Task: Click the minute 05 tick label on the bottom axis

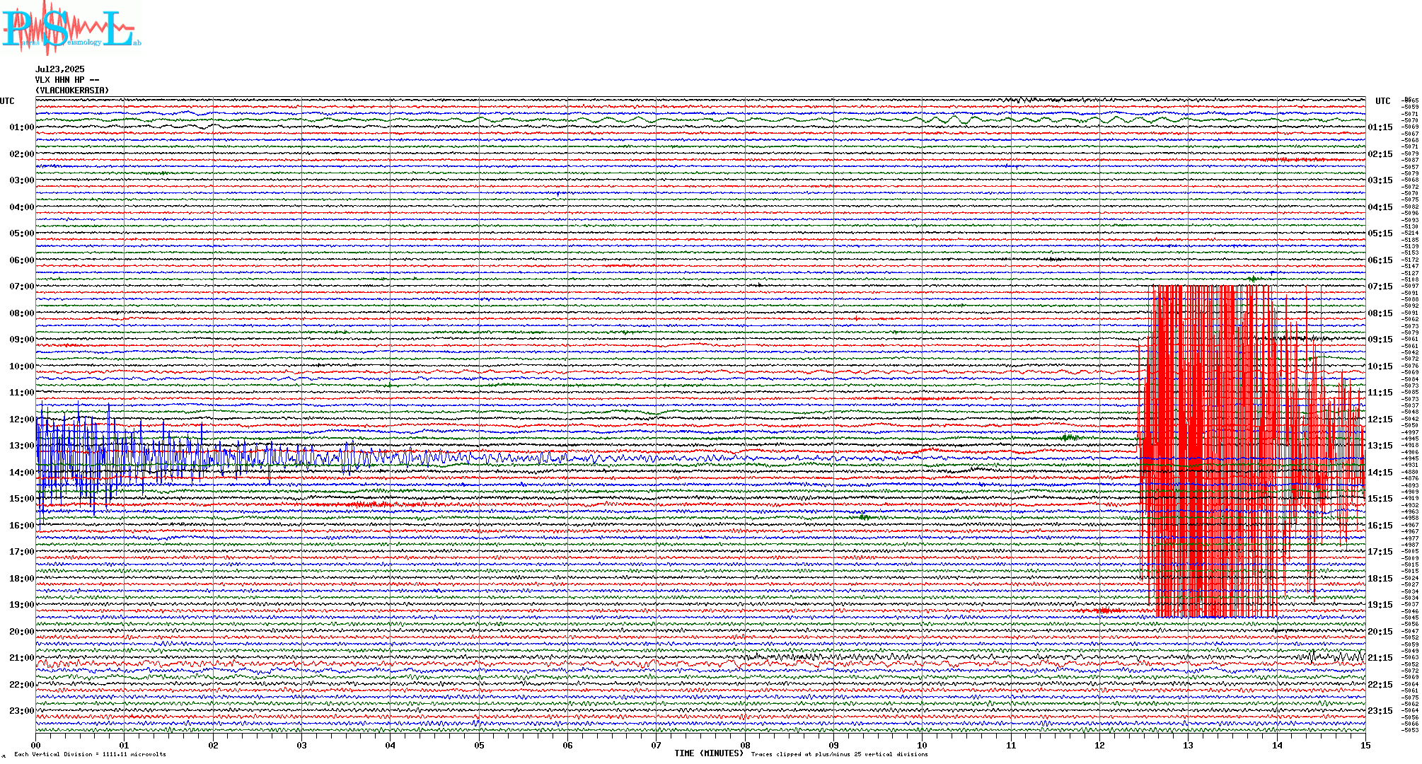Action: click(x=479, y=745)
